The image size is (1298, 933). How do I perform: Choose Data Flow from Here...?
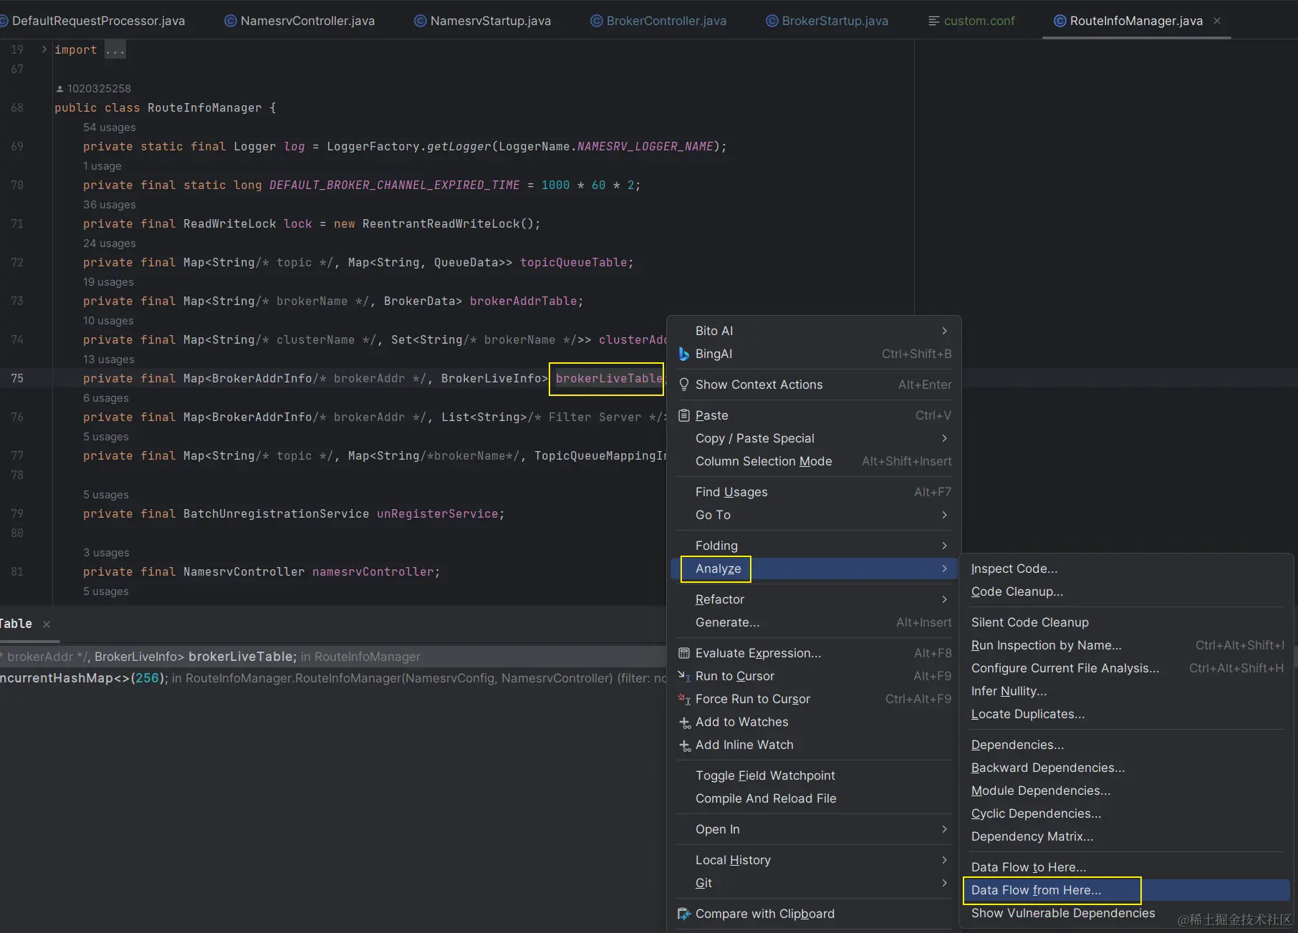coord(1127,890)
